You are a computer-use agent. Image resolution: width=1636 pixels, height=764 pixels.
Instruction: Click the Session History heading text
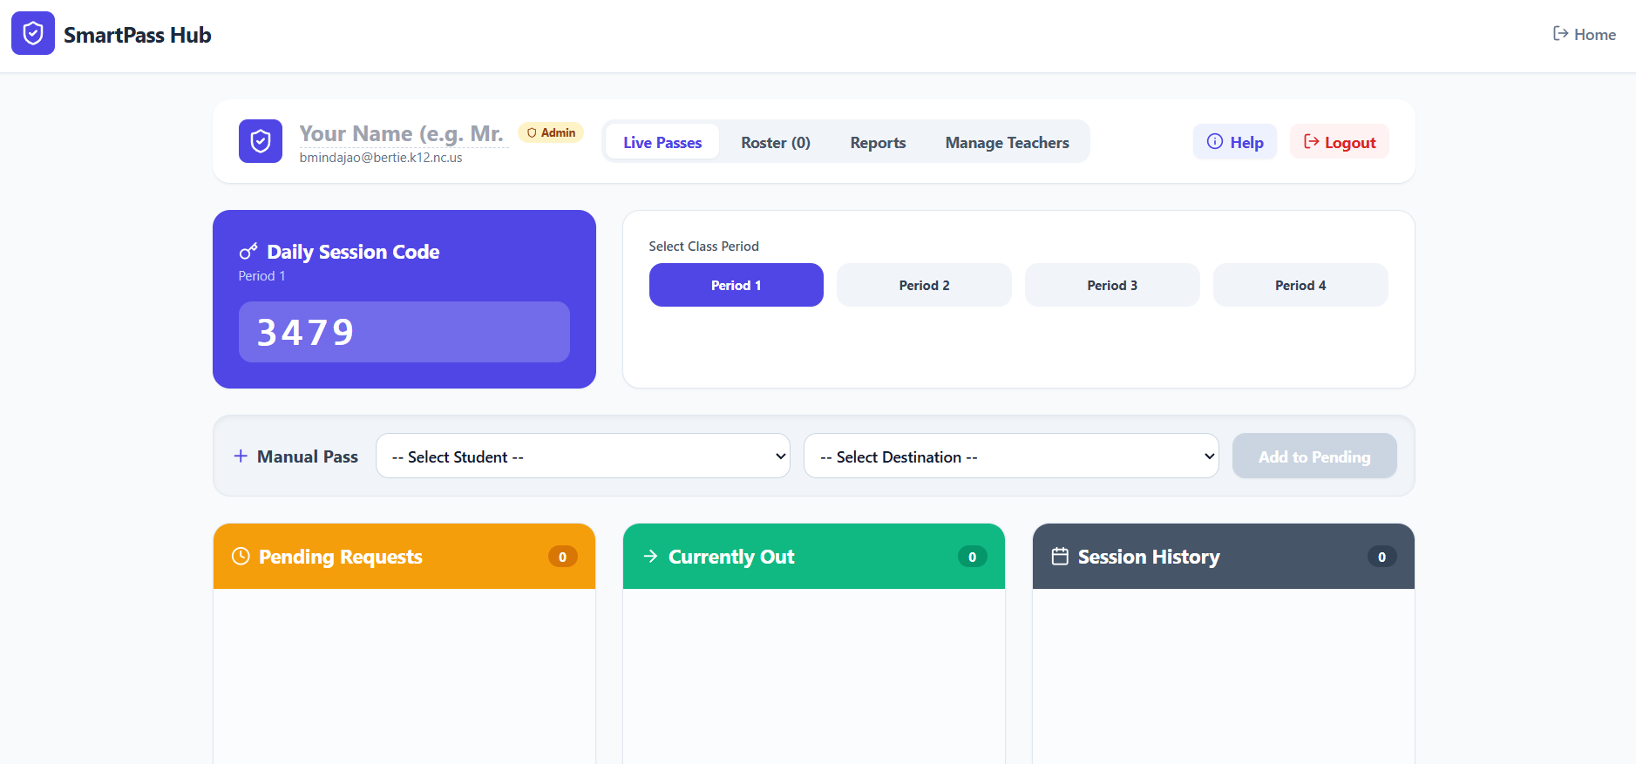[1149, 557]
